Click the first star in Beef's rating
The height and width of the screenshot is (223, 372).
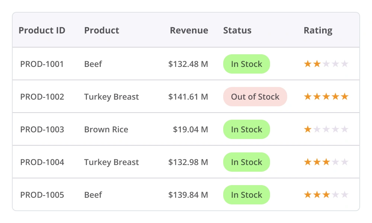tap(308, 64)
